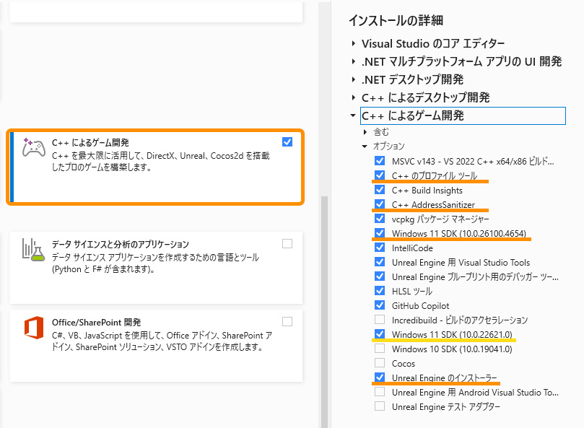Click the game controller icon for C++ ゲーム開発
The image size is (584, 428).
coord(33,147)
